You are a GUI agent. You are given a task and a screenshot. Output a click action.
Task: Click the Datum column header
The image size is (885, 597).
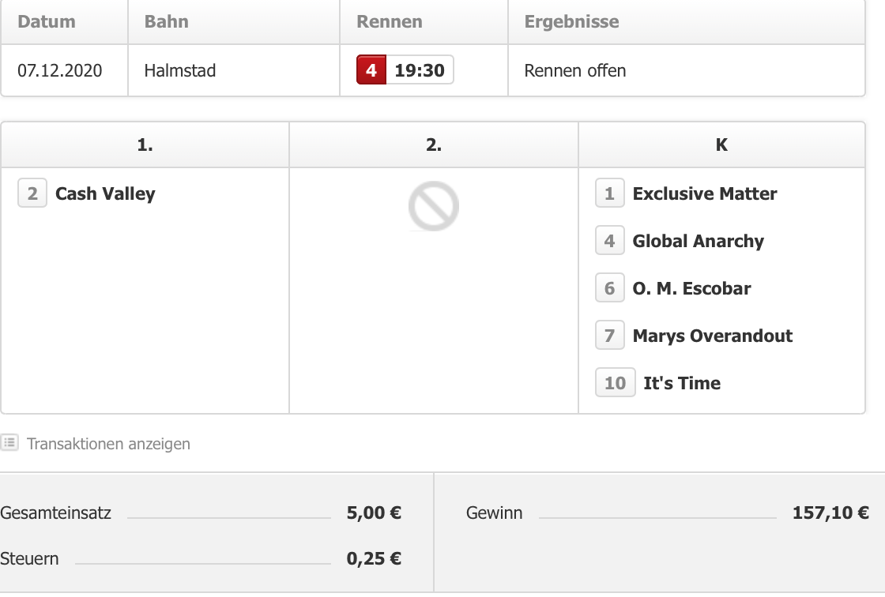pos(47,21)
